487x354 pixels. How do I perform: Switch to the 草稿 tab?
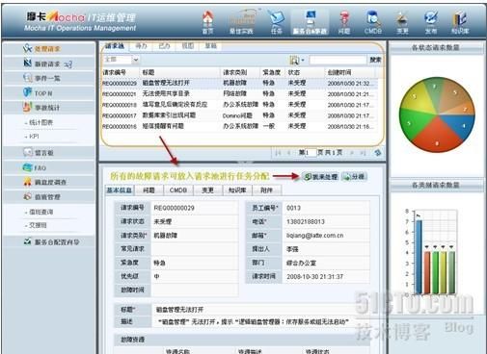(x=211, y=46)
